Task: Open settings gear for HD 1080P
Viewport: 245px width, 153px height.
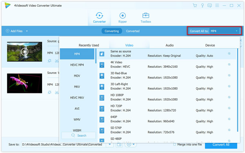Action: click(x=229, y=97)
